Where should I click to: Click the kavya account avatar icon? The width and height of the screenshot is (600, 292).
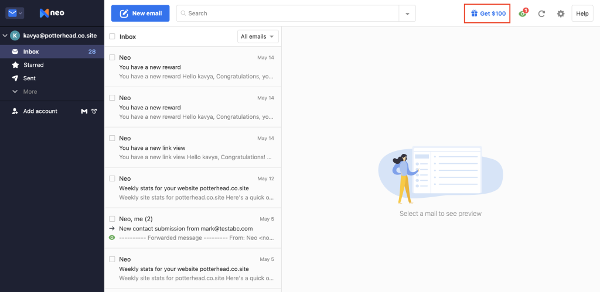click(15, 36)
